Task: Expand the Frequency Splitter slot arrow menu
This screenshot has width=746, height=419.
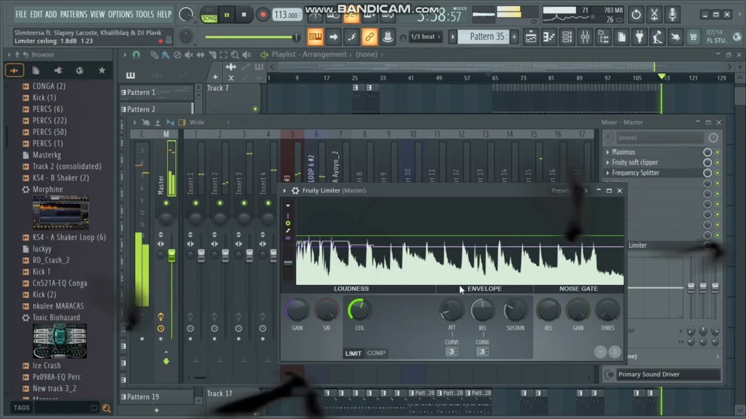Action: (x=608, y=173)
